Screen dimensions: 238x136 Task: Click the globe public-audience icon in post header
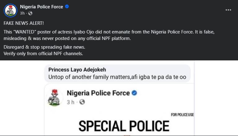(x=30, y=13)
